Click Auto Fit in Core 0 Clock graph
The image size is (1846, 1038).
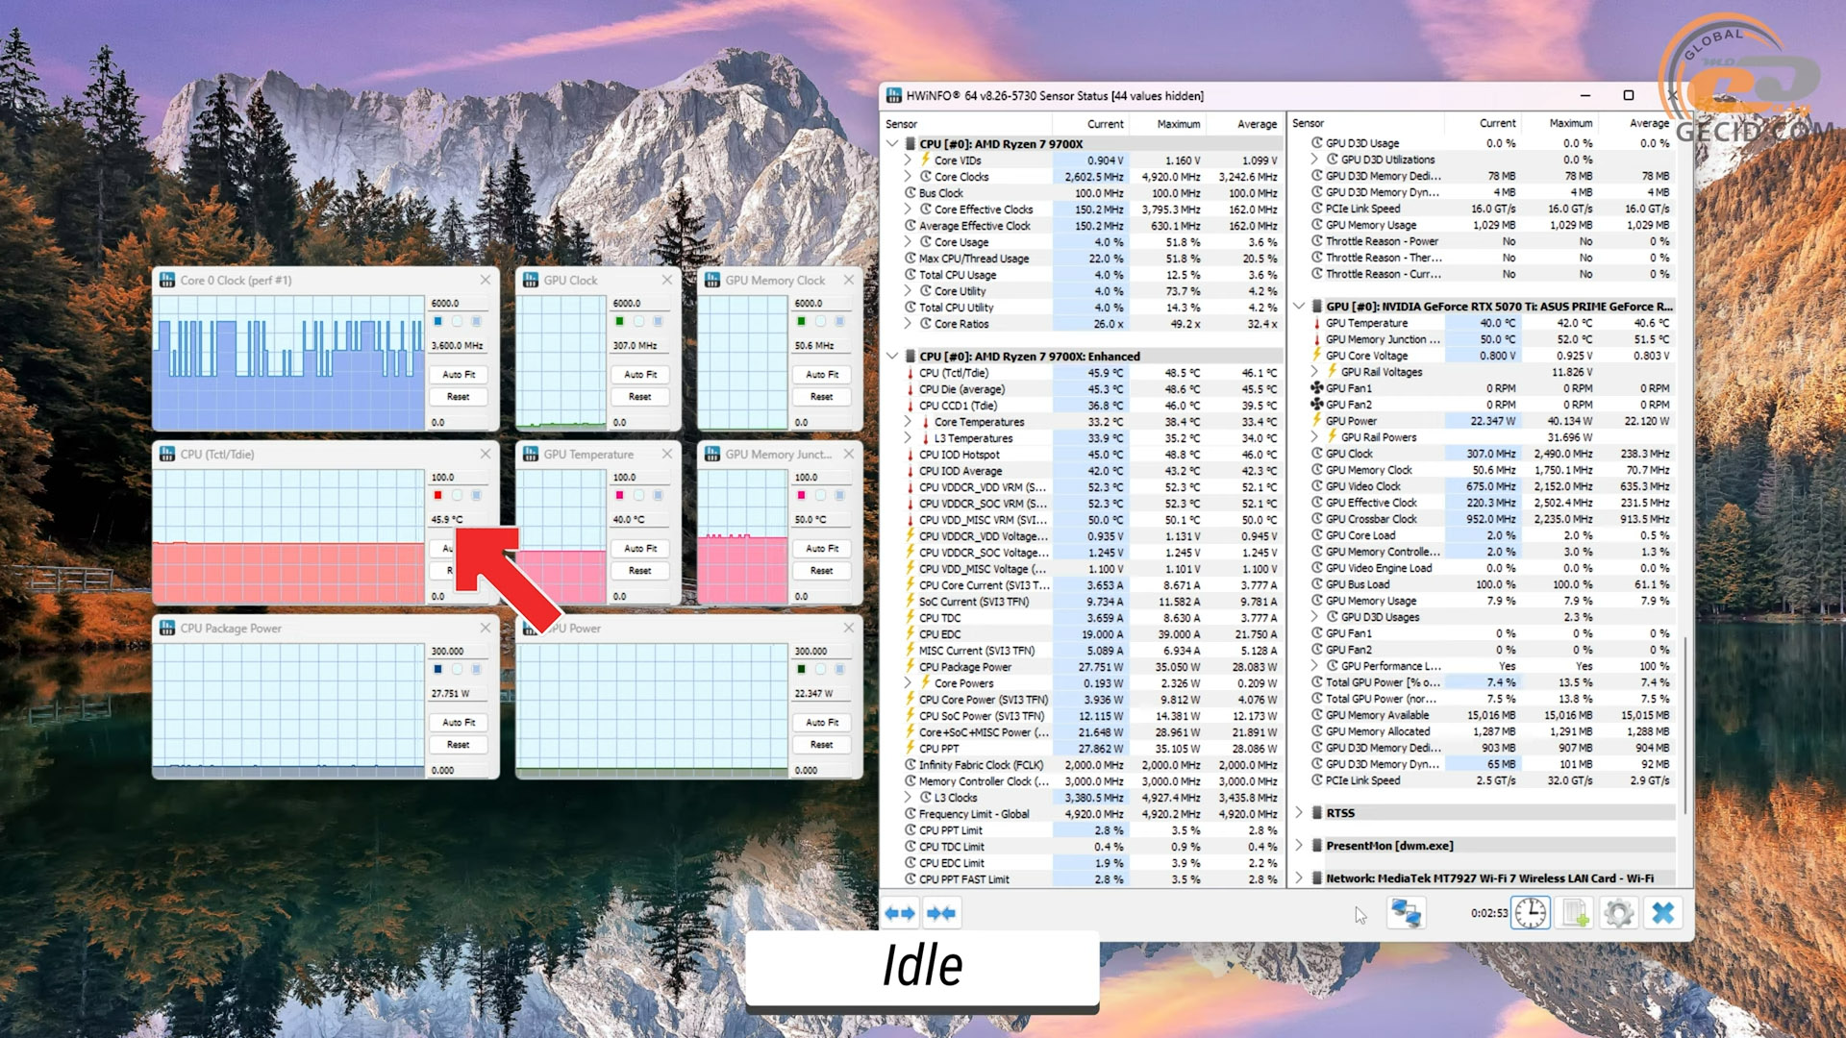459,375
